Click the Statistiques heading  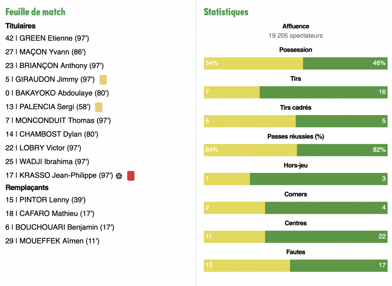pos(226,12)
